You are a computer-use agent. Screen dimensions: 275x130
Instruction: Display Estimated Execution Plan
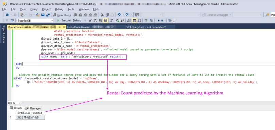coord(96,20)
